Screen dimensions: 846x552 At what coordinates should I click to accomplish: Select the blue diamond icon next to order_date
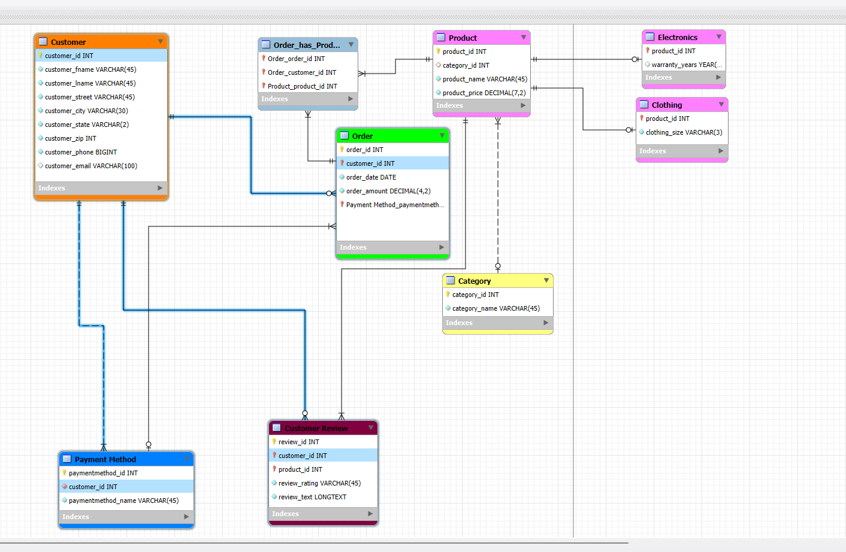click(x=342, y=177)
